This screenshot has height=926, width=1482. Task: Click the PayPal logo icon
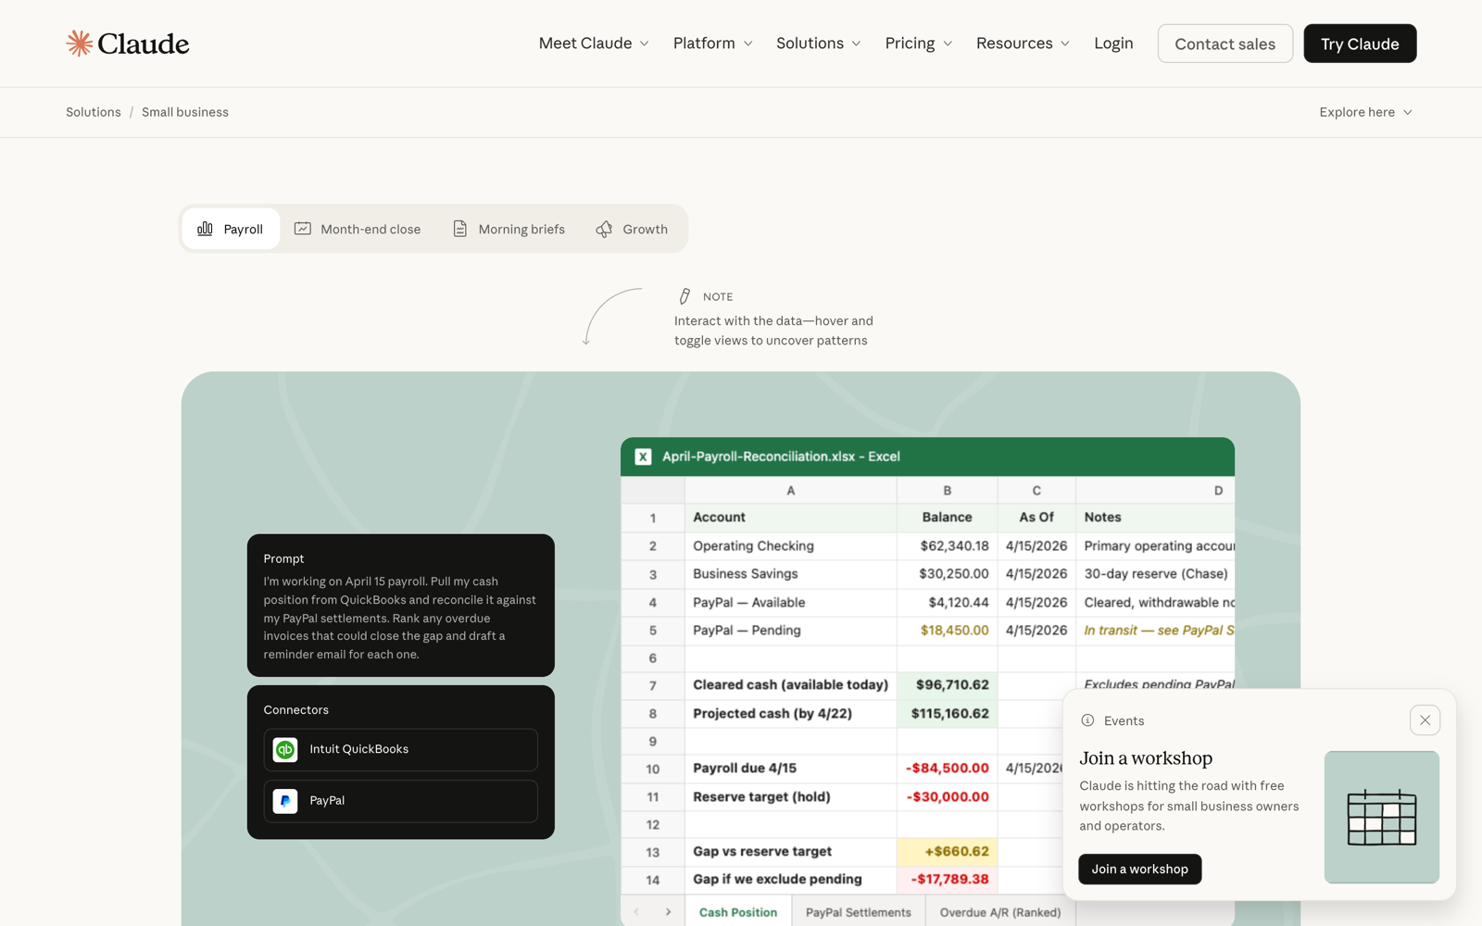285,801
